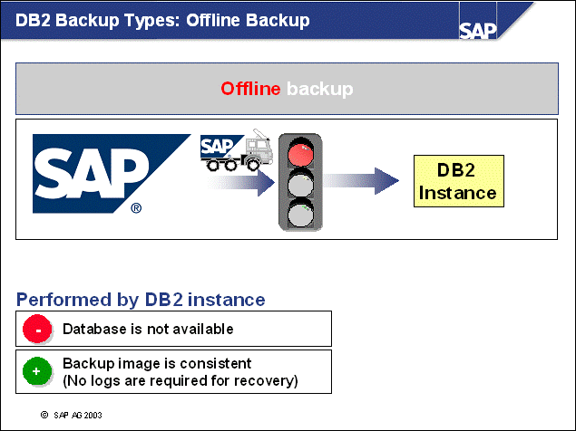Click the gray Offline backup banner
The width and height of the screenshot is (576, 431).
click(x=287, y=89)
